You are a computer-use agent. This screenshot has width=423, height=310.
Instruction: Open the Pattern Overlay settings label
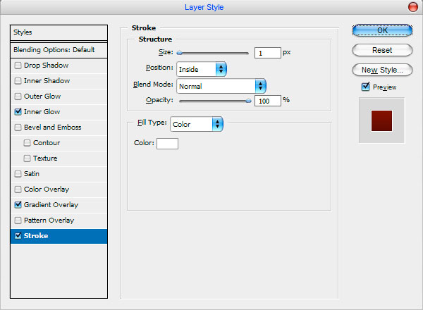click(x=49, y=221)
